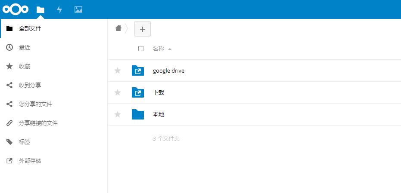Click the plus new file button
The image size is (401, 193).
click(143, 29)
